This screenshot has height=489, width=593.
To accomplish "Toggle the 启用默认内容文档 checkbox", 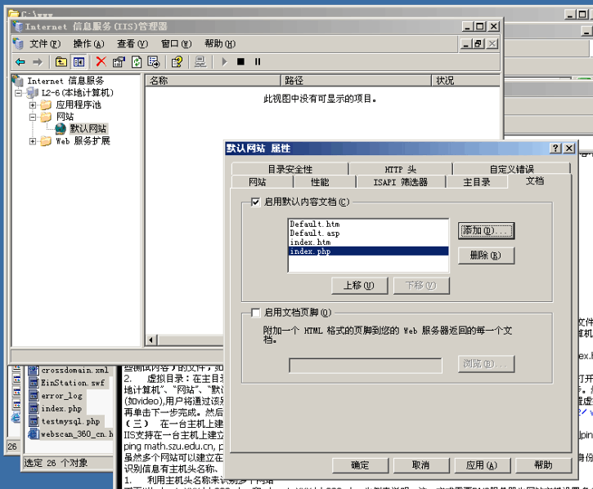I will point(256,202).
